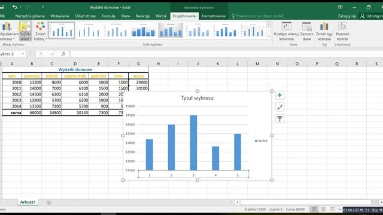The height and width of the screenshot is (215, 383).
Task: Open Customize Quick Access Toolbar dropdown
Action: pyautogui.click(x=43, y=7)
